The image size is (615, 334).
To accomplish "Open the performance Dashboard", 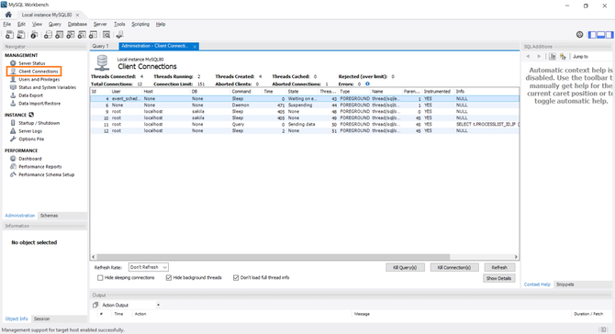I will click(x=29, y=159).
